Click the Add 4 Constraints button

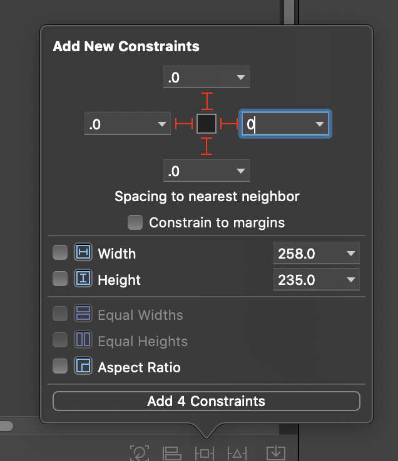[207, 401]
